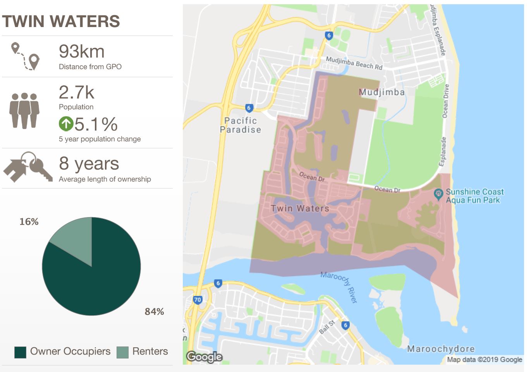Viewport: 531px width, 372px height.
Task: Click the house and keys ownership icon
Action: 28,167
